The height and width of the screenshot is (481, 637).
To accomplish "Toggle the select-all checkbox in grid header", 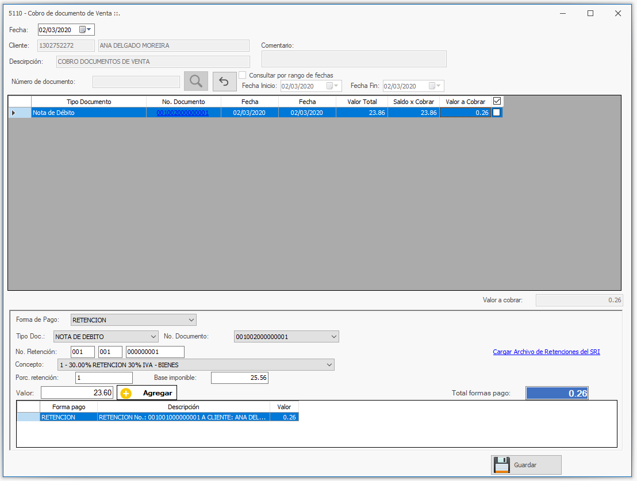I will click(497, 101).
